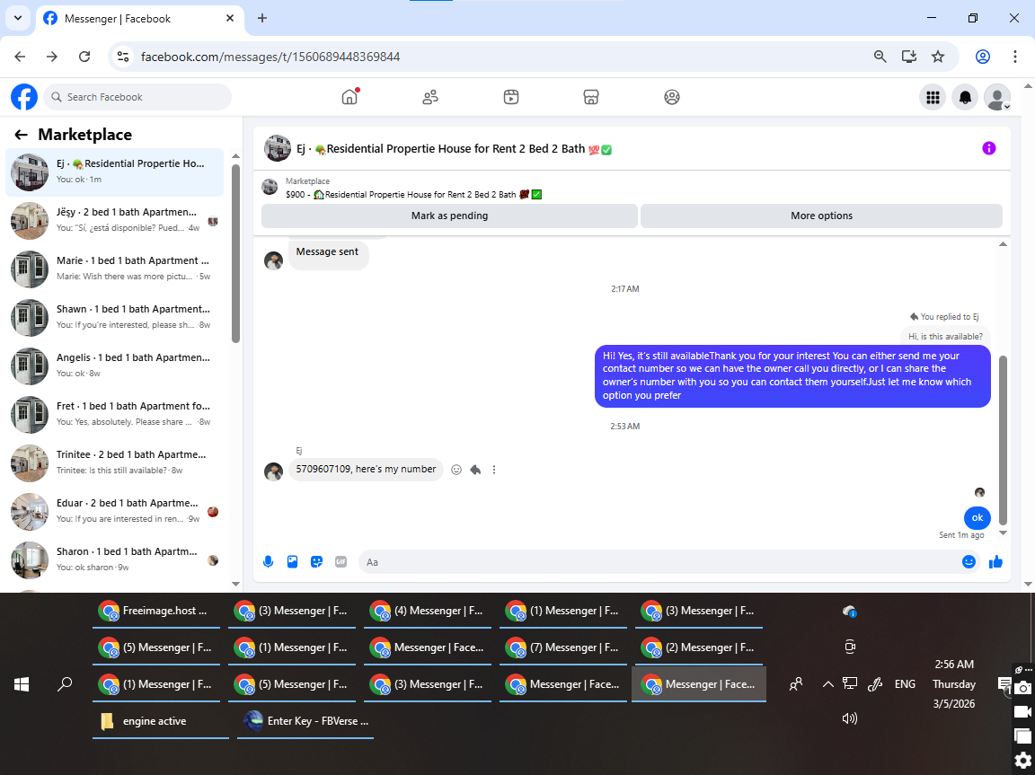
Task: Reply to Ej's phone number message
Action: tap(475, 470)
